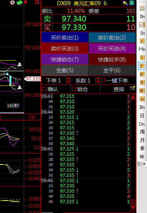Viewport: 147px width, 213px height.
Task: Enable the 一键下单 checkbox
Action: (x=103, y=80)
